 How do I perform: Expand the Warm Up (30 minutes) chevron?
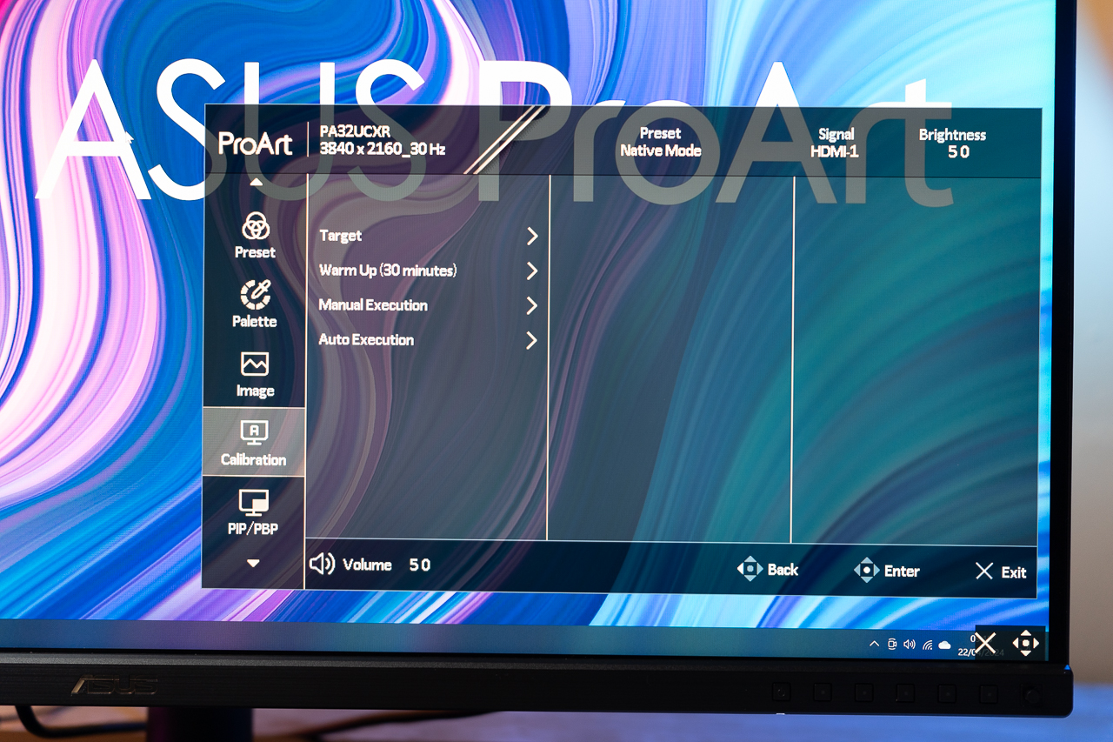[x=532, y=271]
